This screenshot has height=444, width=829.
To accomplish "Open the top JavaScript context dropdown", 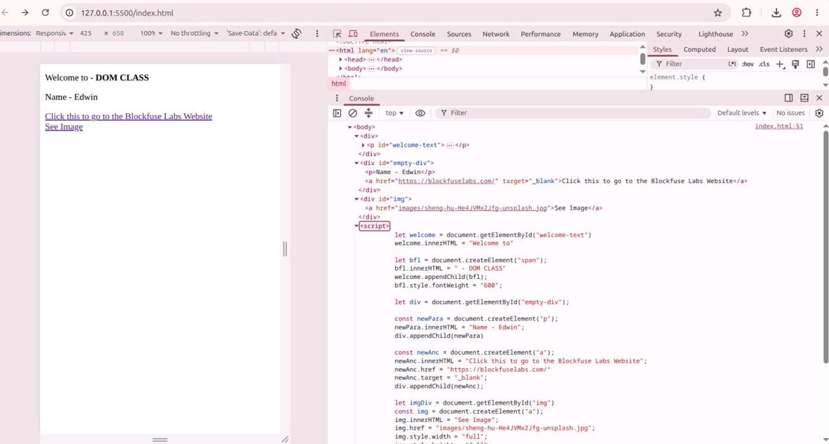I will pyautogui.click(x=394, y=113).
